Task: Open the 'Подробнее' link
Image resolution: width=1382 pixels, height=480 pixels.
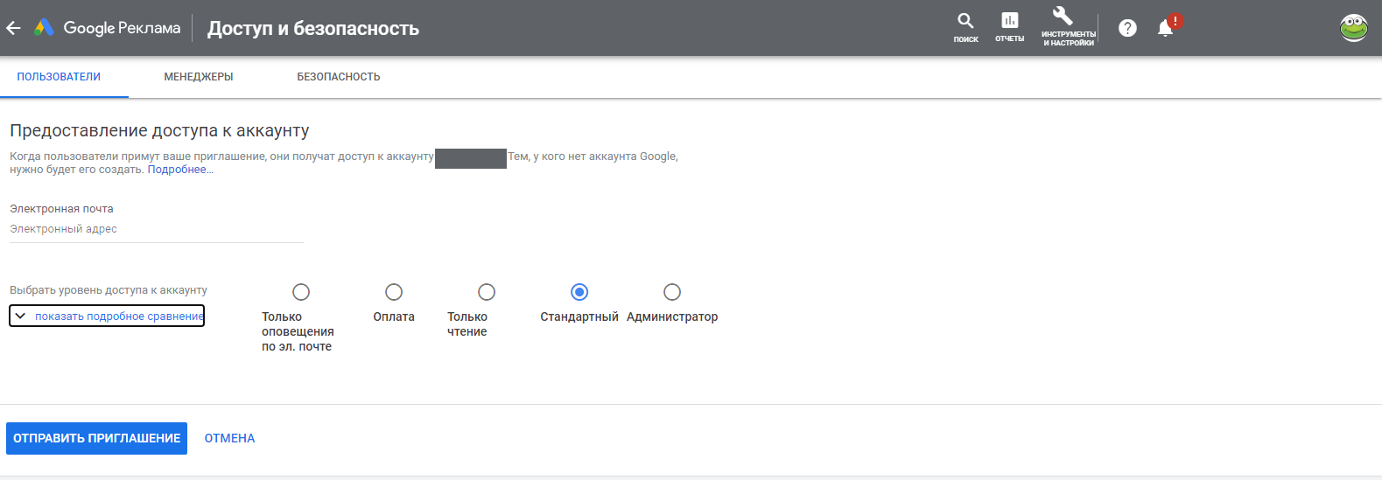Action: pos(178,170)
